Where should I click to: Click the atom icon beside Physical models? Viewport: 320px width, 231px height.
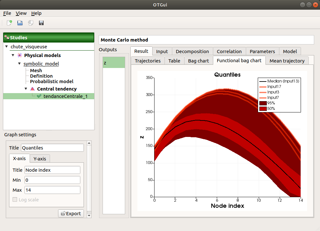pyautogui.click(x=19, y=55)
